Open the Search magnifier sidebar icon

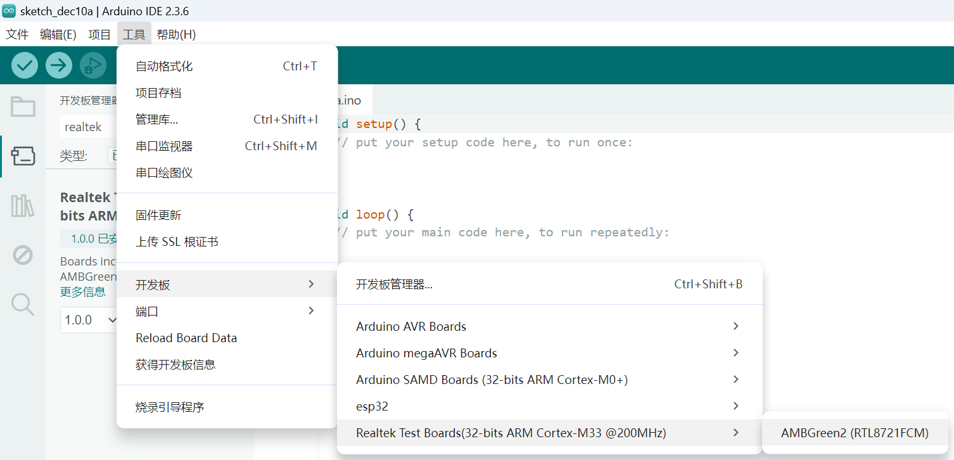[x=23, y=305]
